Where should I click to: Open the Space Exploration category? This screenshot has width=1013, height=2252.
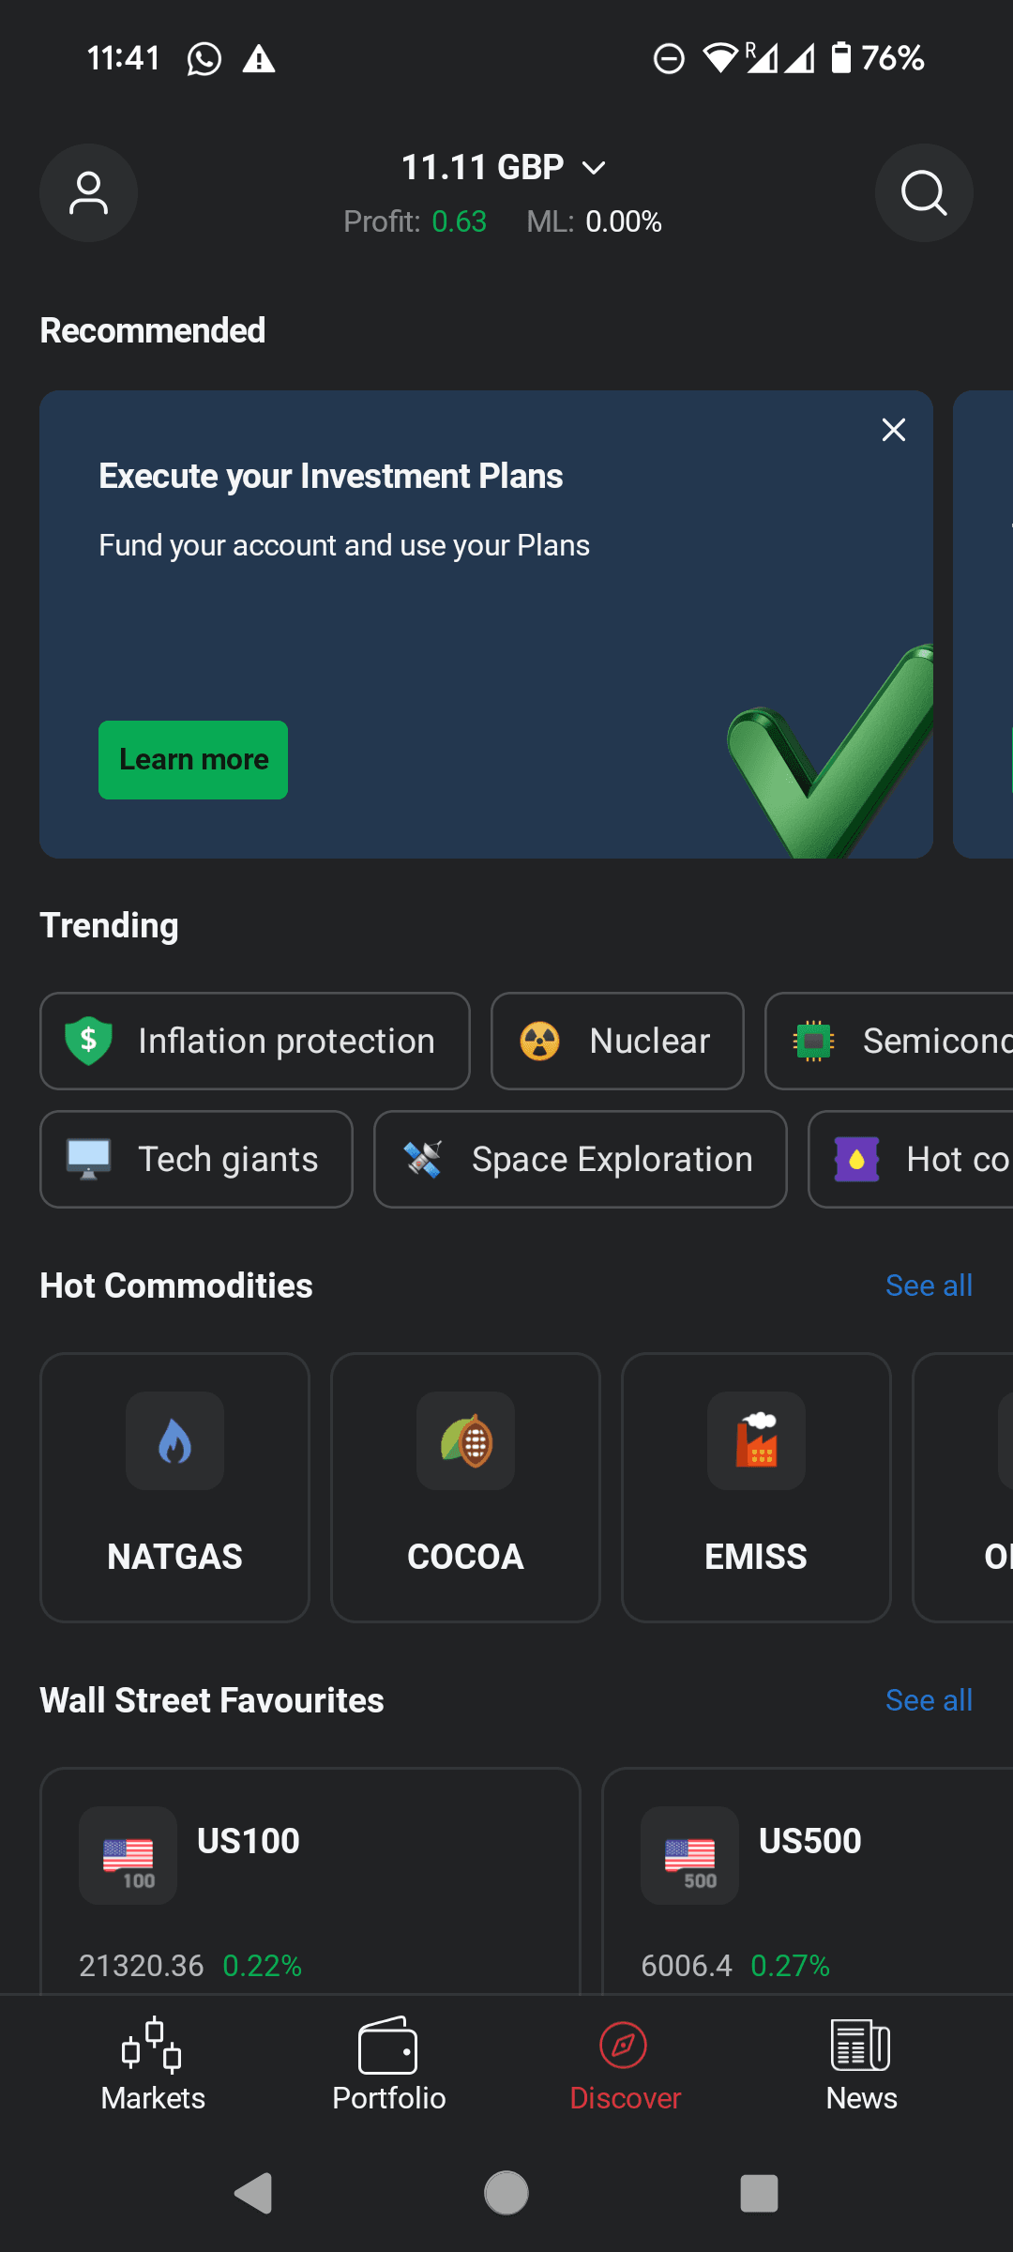point(580,1159)
